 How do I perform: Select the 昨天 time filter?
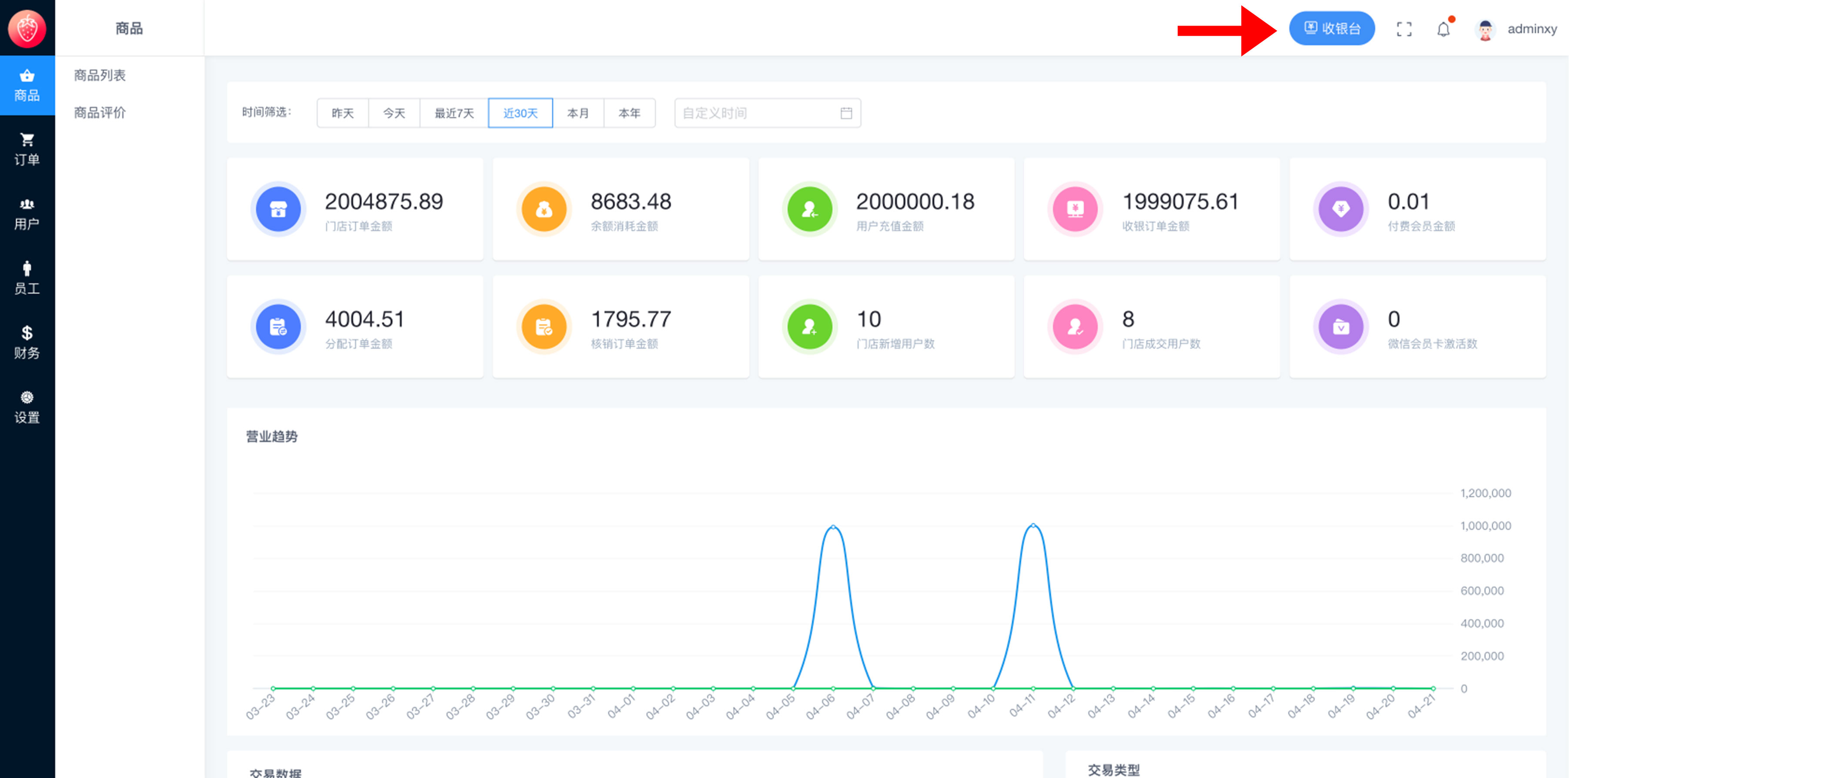pos(342,113)
